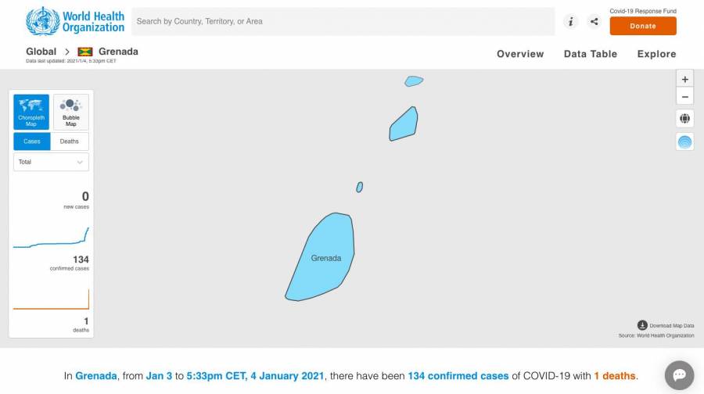Follow the Global breadcrumb link
The image size is (704, 394).
41,52
